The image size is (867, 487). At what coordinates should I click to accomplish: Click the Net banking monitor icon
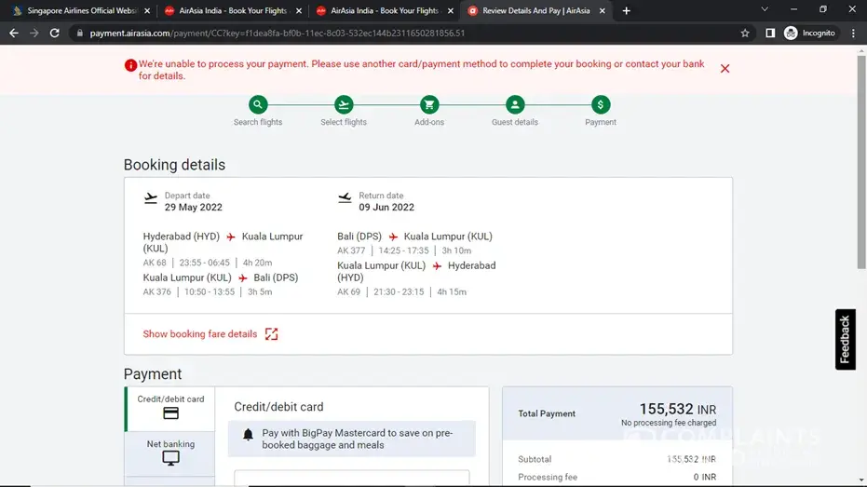click(x=170, y=458)
